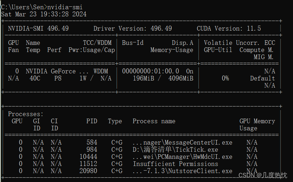
Task: Click the Disp.A value On
Action: pos(190,71)
